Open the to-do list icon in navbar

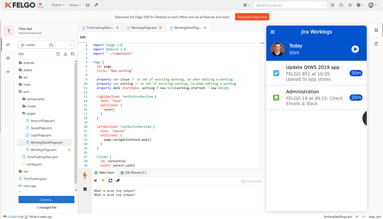(350, 5)
